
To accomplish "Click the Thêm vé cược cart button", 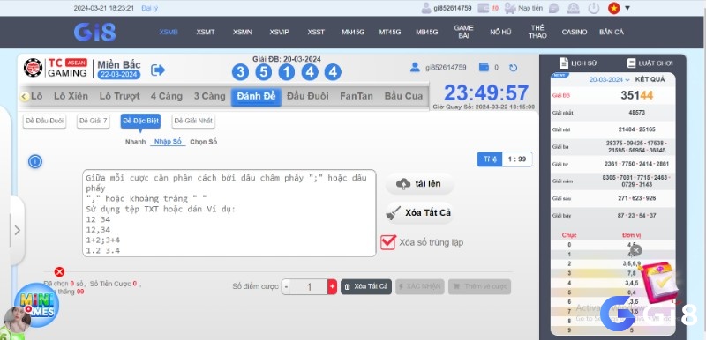I will pos(479,286).
